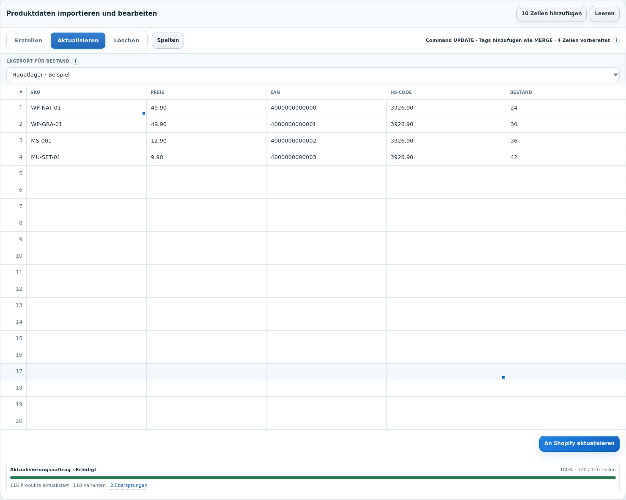Add rows with 10 Zeilen hinzufügen
626x500 pixels.
[552, 14]
